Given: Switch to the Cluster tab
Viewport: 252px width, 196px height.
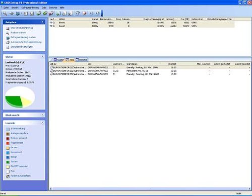Looking at the screenshot, I should (x=59, y=60).
